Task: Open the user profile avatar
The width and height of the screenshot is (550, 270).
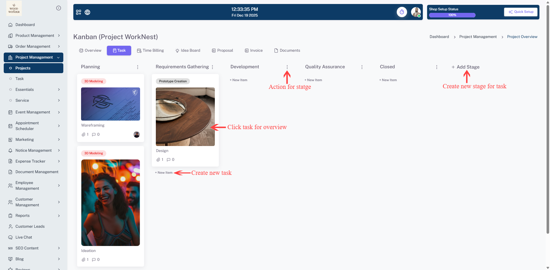Action: coord(415,12)
